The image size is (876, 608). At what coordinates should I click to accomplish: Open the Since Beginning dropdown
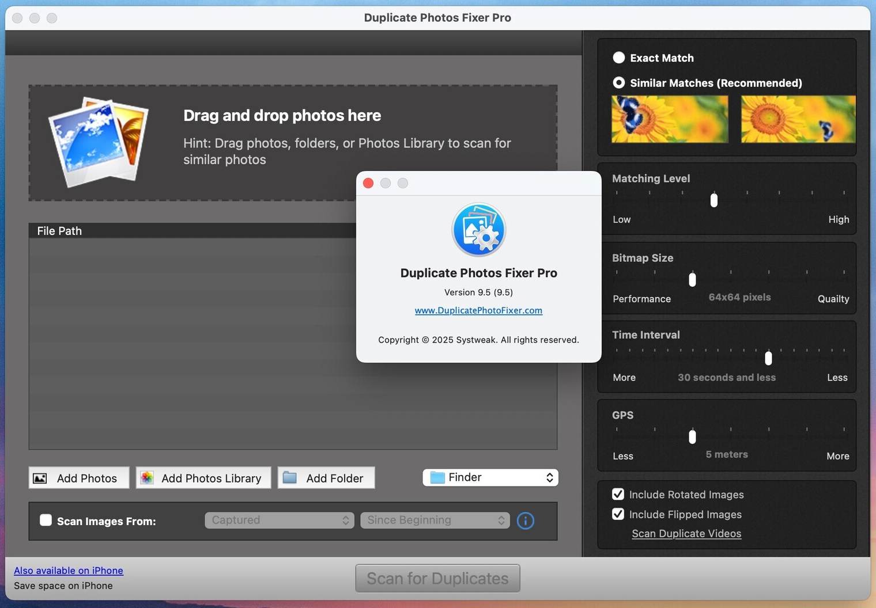pos(435,520)
